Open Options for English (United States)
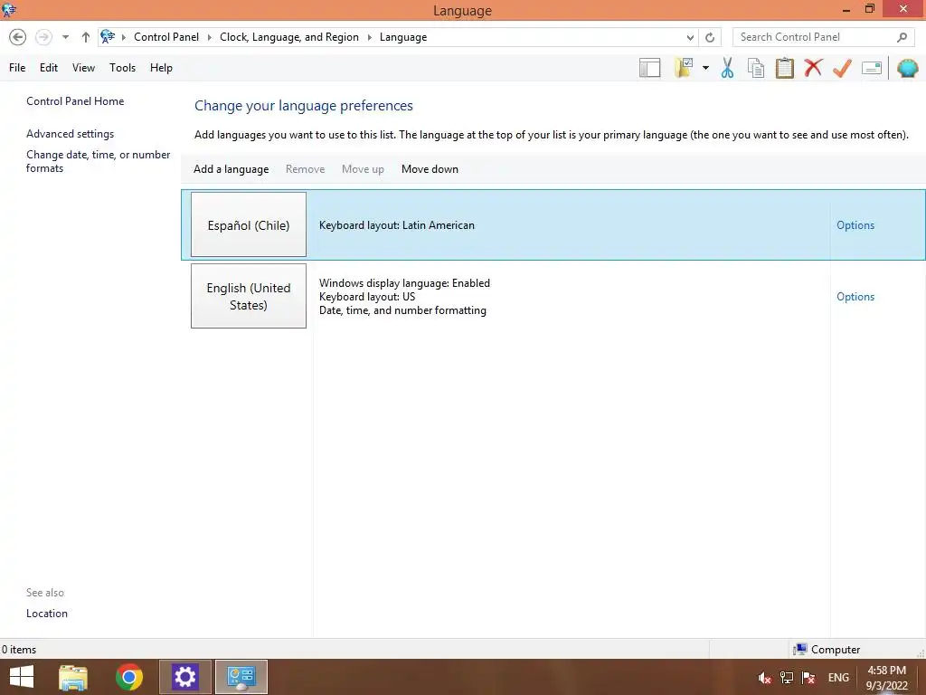 pyautogui.click(x=855, y=297)
